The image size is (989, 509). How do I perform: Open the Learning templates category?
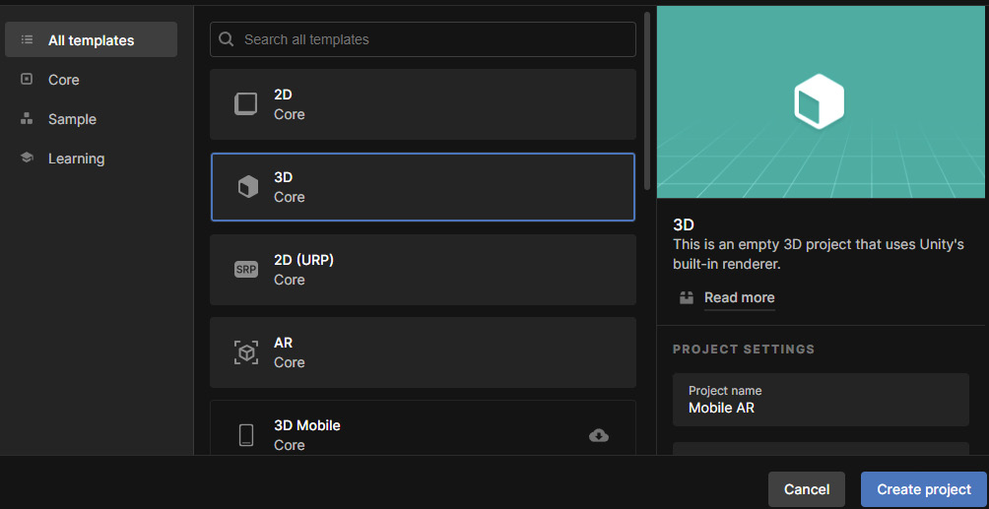pos(76,159)
